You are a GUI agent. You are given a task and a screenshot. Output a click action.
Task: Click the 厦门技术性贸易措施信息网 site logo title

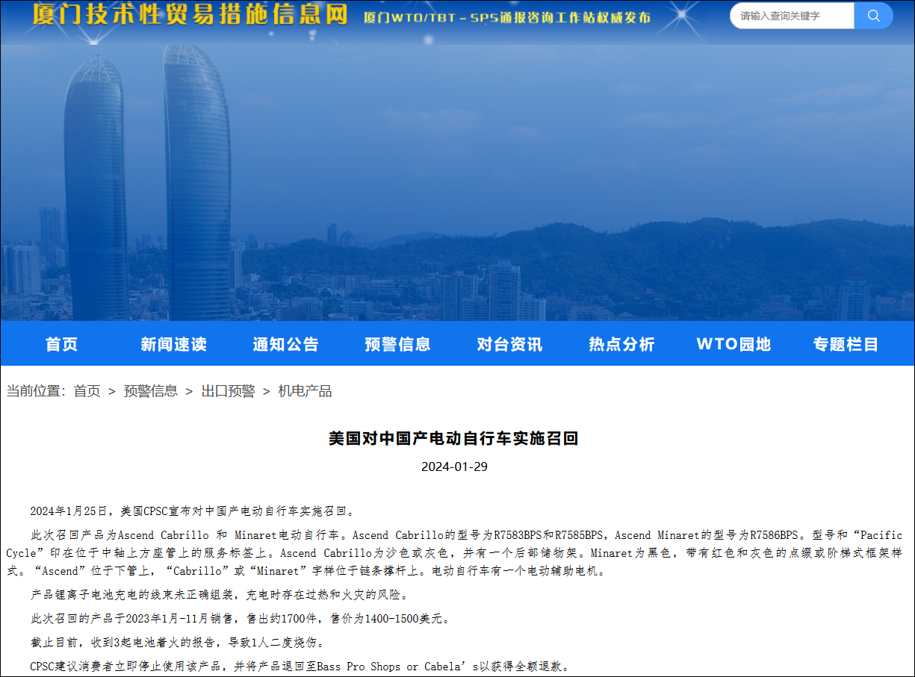pyautogui.click(x=190, y=14)
